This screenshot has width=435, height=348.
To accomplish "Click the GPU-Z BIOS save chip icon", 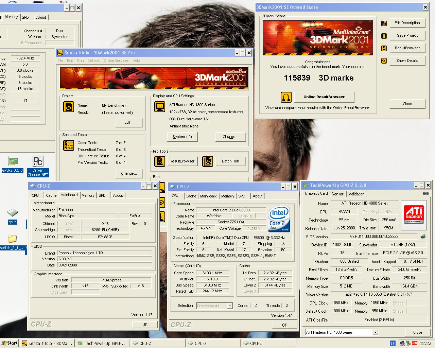I will pos(423,236).
